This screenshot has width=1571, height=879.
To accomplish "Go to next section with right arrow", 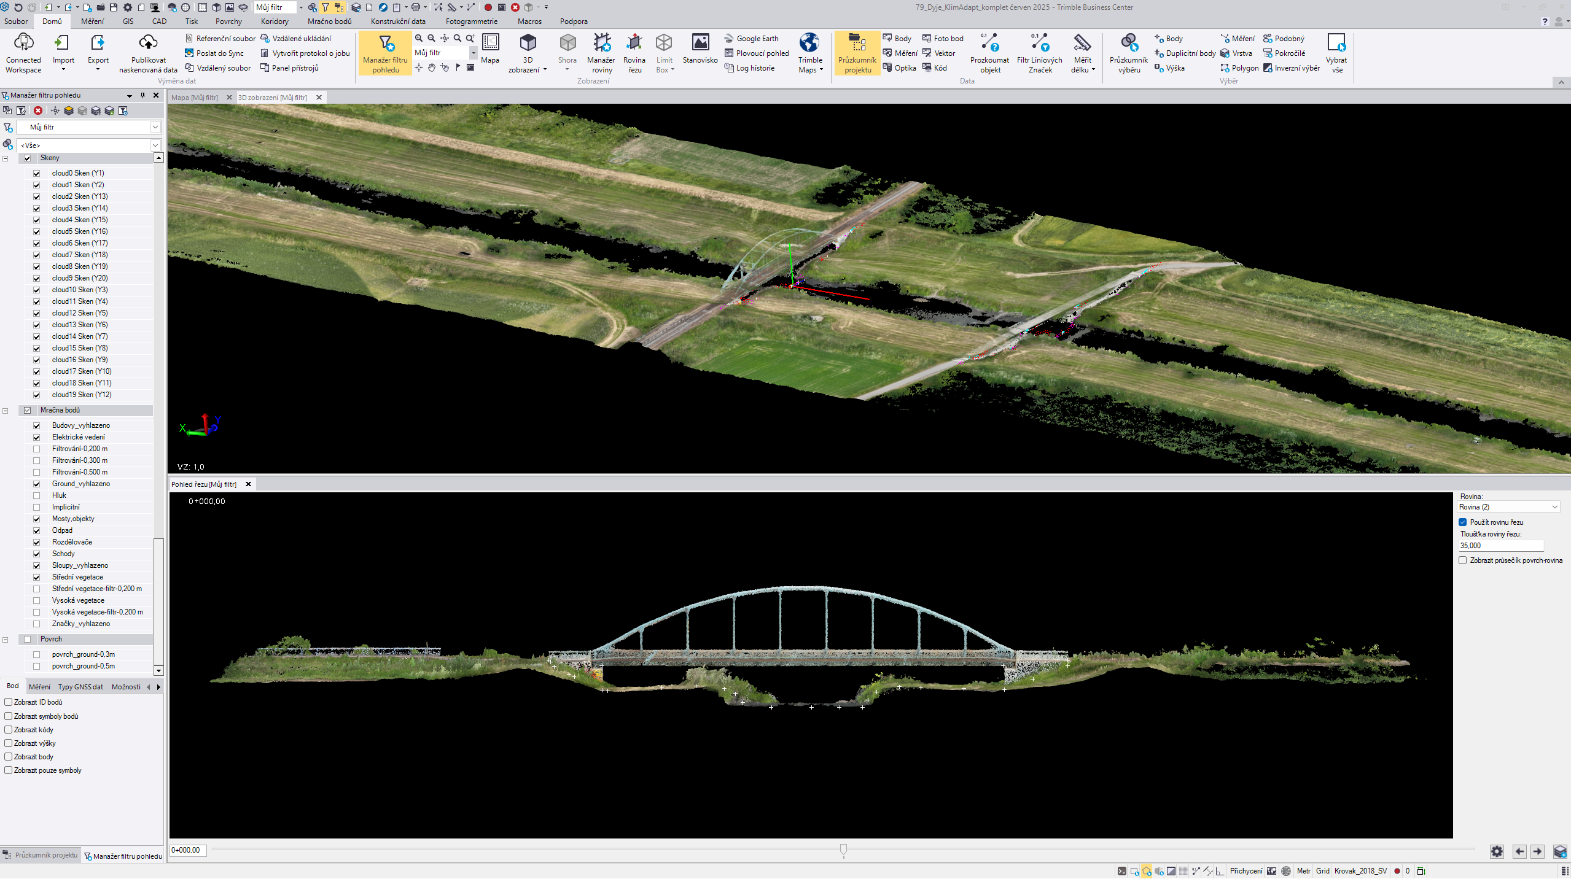I will tap(1537, 851).
